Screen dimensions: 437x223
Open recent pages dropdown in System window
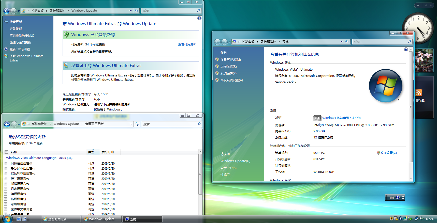tap(229, 42)
